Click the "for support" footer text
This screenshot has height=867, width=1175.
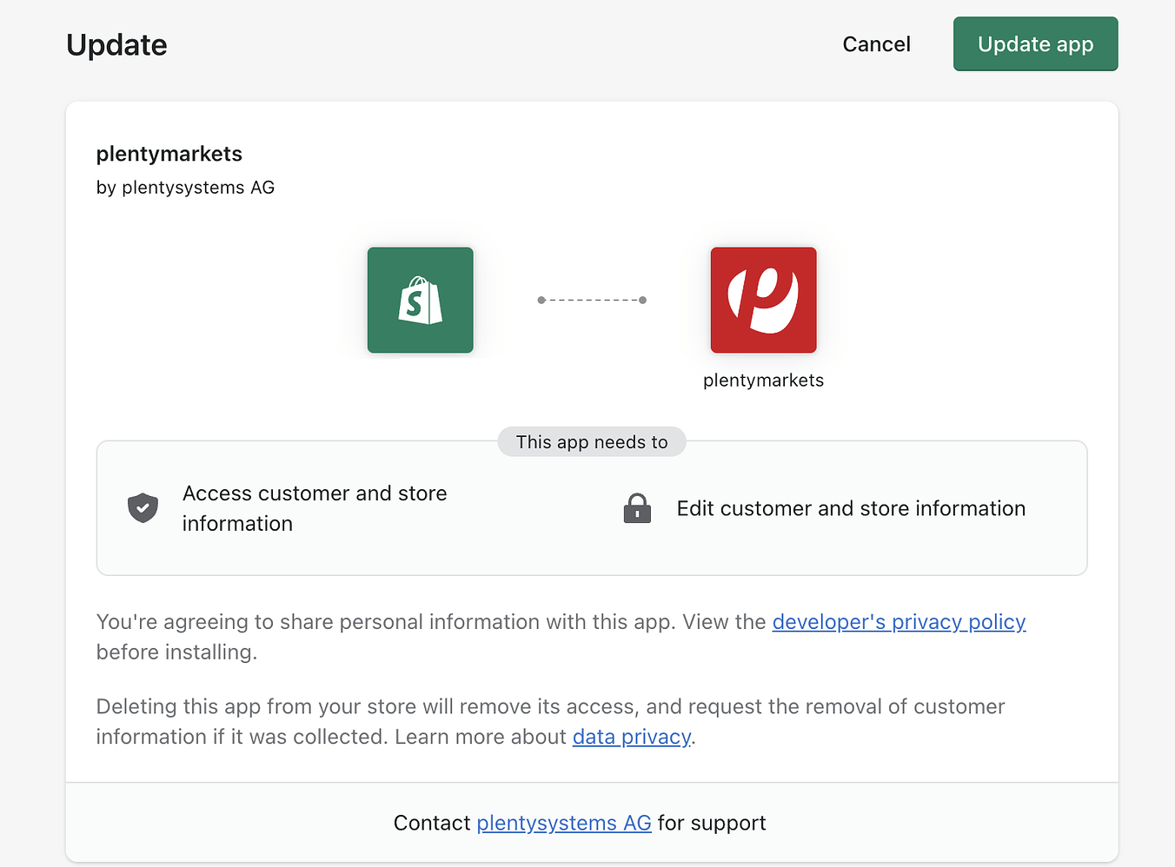pos(712,823)
